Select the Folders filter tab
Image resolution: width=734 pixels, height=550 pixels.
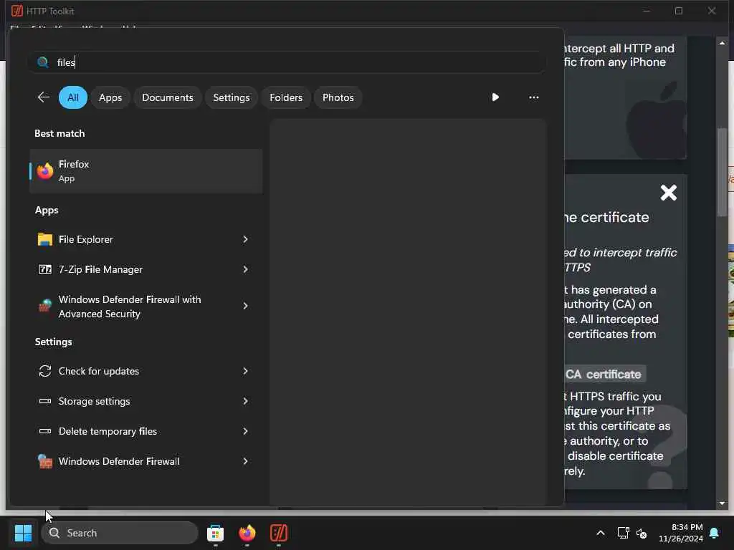pyautogui.click(x=286, y=97)
